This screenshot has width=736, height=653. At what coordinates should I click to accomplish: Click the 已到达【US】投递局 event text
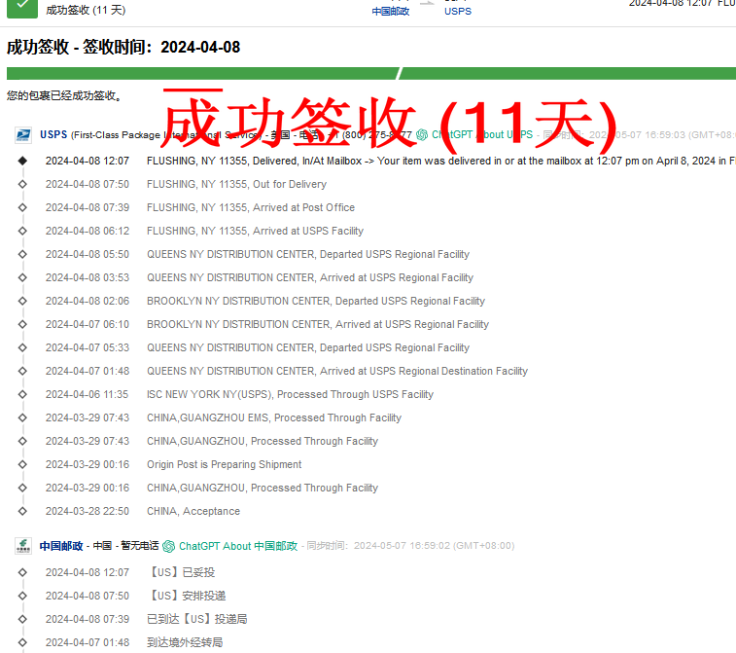click(x=197, y=619)
